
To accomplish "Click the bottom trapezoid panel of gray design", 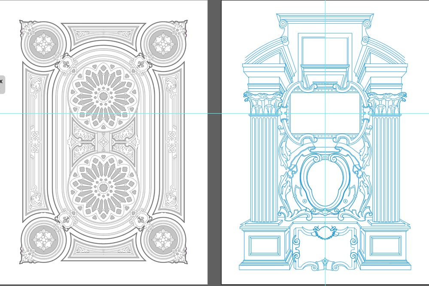I will (103, 250).
